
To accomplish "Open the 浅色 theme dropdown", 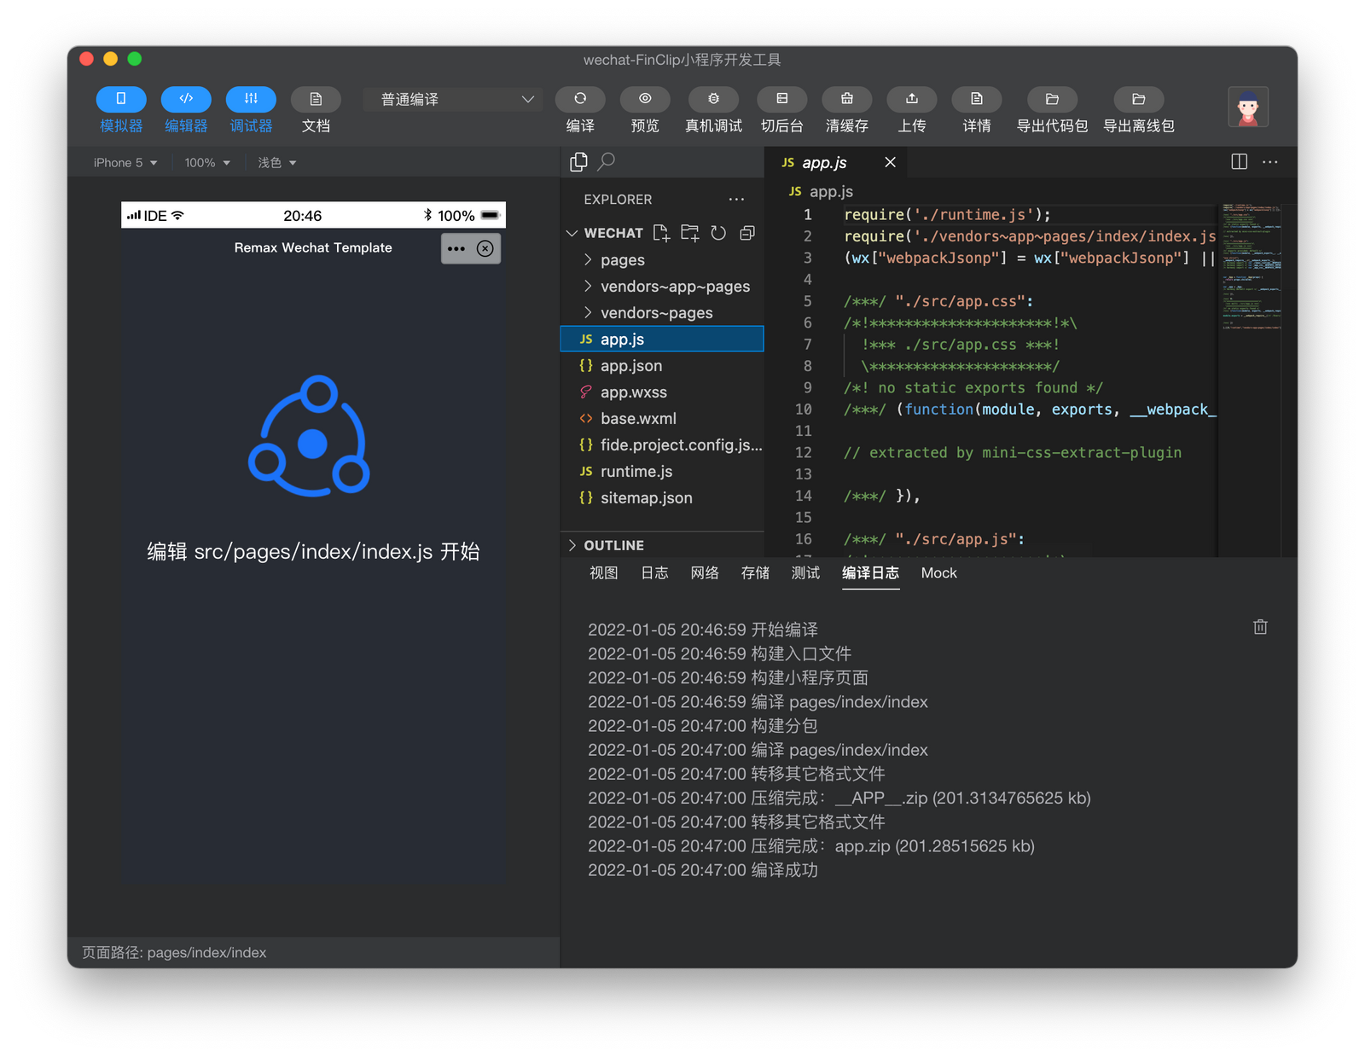I will click(277, 162).
